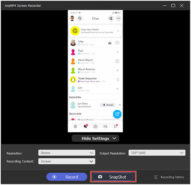191x185 pixels.
Task: Tap Team Snapchat ghost avatar
Action: 73,80
